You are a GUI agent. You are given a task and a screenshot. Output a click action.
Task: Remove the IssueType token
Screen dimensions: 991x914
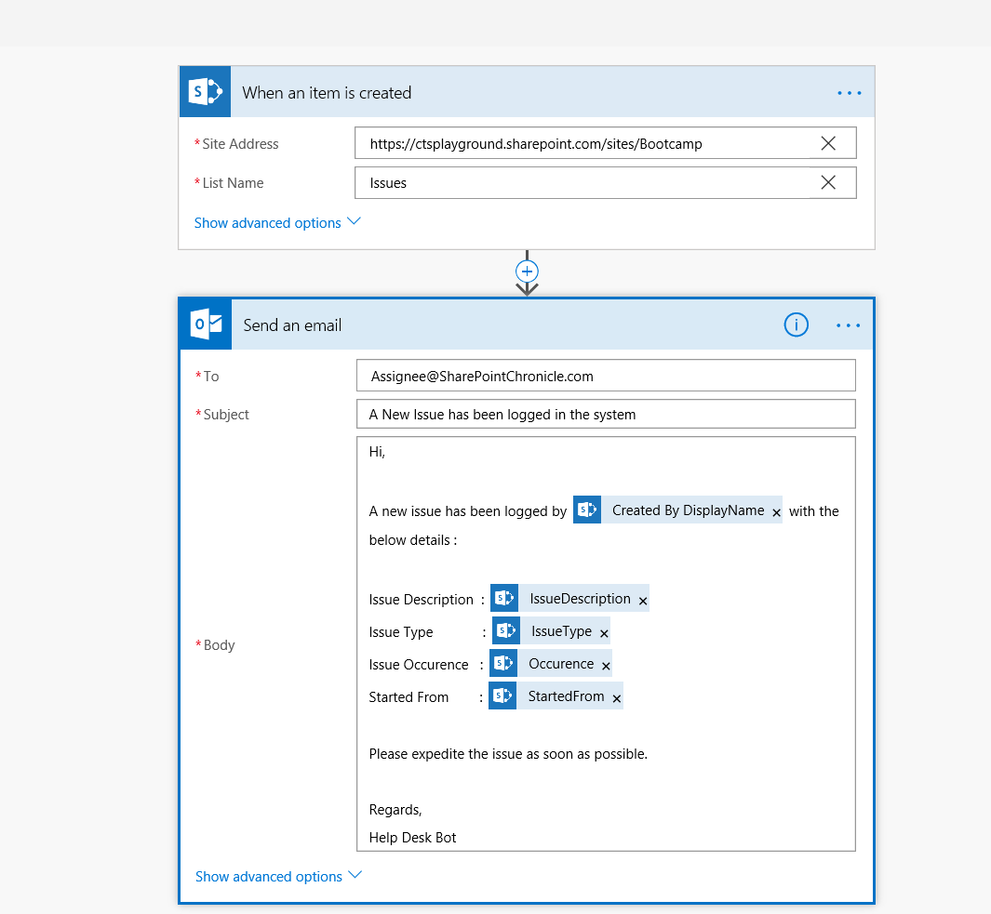click(604, 633)
